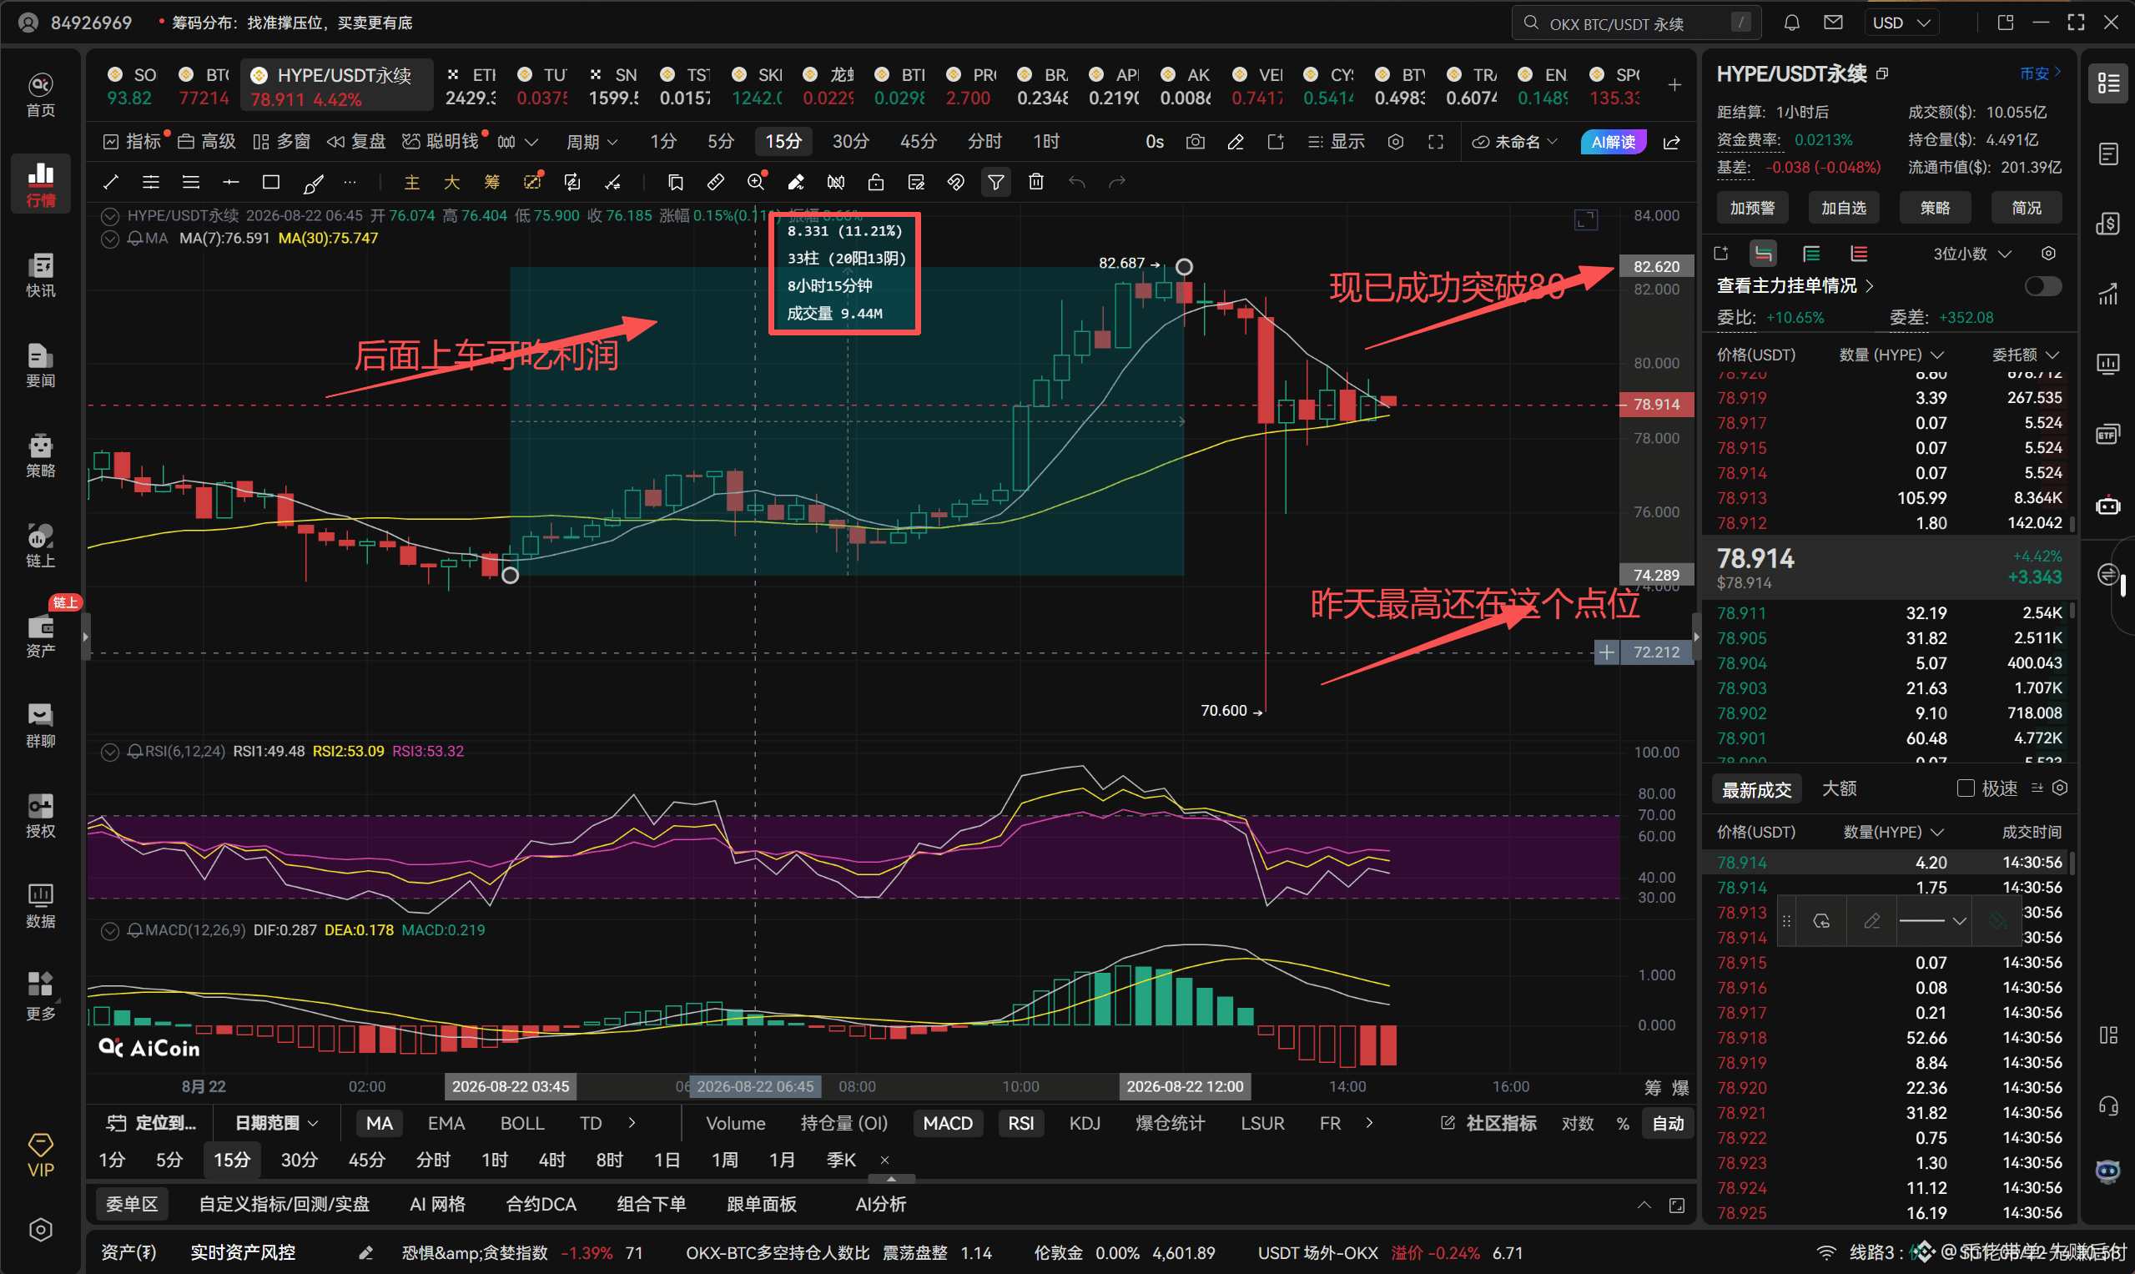Viewport: 2135px width, 1274px height.
Task: Toggle the % percentage scale
Action: [x=1622, y=1123]
